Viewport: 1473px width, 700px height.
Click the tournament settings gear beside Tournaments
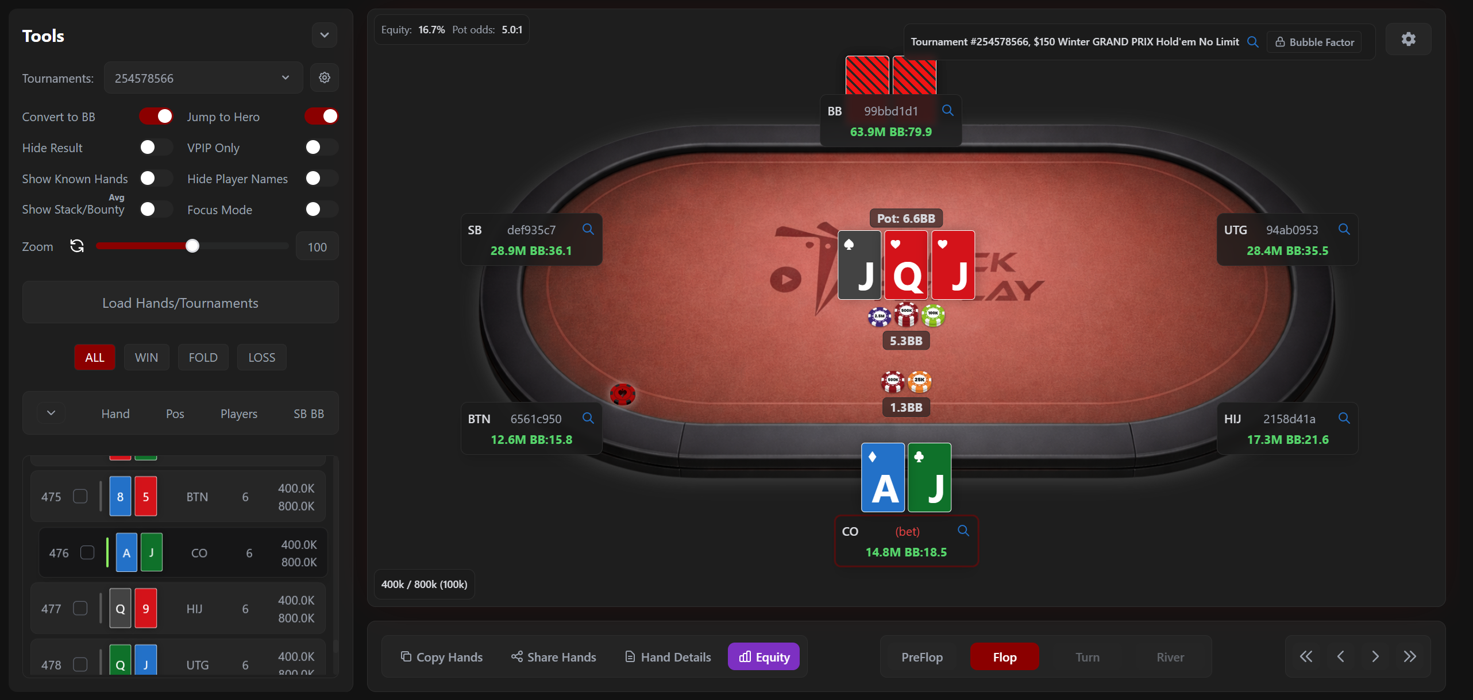(325, 78)
